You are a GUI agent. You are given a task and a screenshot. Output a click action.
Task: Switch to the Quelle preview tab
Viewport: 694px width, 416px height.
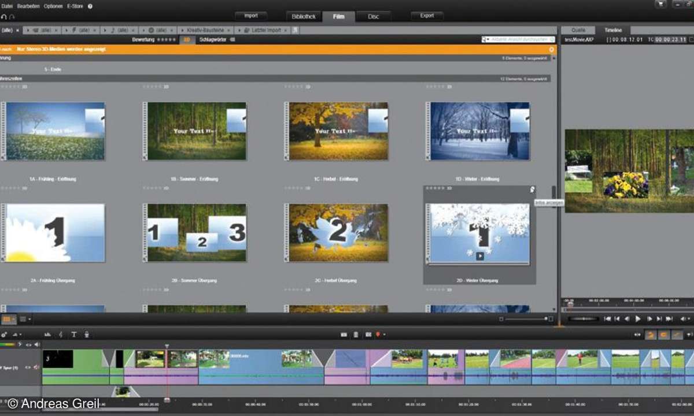(578, 29)
